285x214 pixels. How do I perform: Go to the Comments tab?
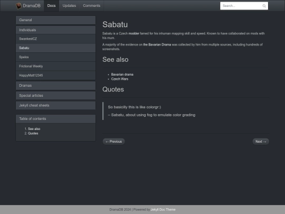[x=92, y=6]
